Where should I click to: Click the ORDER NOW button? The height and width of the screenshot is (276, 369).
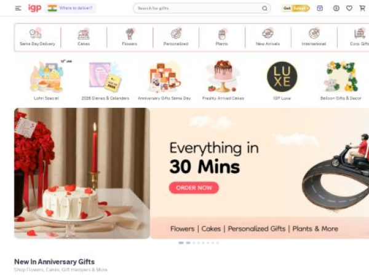tap(194, 188)
